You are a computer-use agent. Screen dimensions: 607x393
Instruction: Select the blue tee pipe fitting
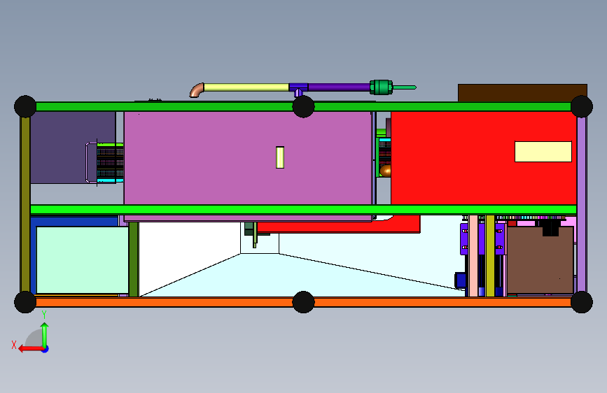click(298, 89)
